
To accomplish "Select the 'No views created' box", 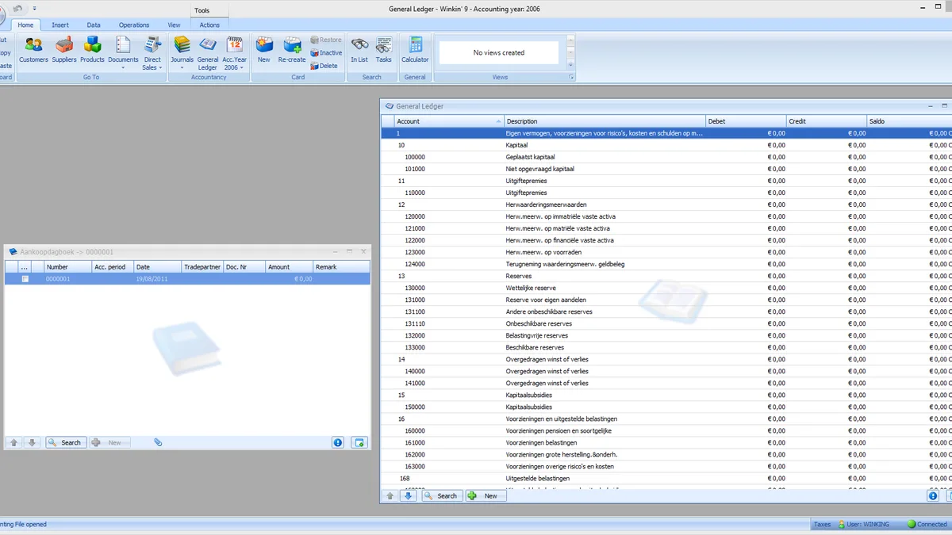I will [499, 52].
